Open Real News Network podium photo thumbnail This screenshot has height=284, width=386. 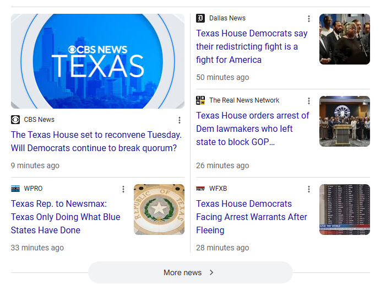pos(345,121)
